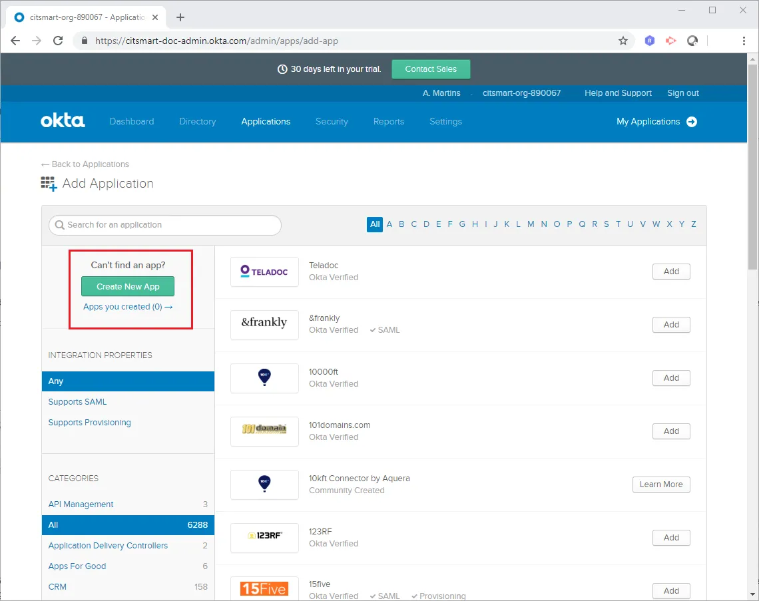Image resolution: width=759 pixels, height=601 pixels.
Task: Click the okta logo
Action: point(63,120)
